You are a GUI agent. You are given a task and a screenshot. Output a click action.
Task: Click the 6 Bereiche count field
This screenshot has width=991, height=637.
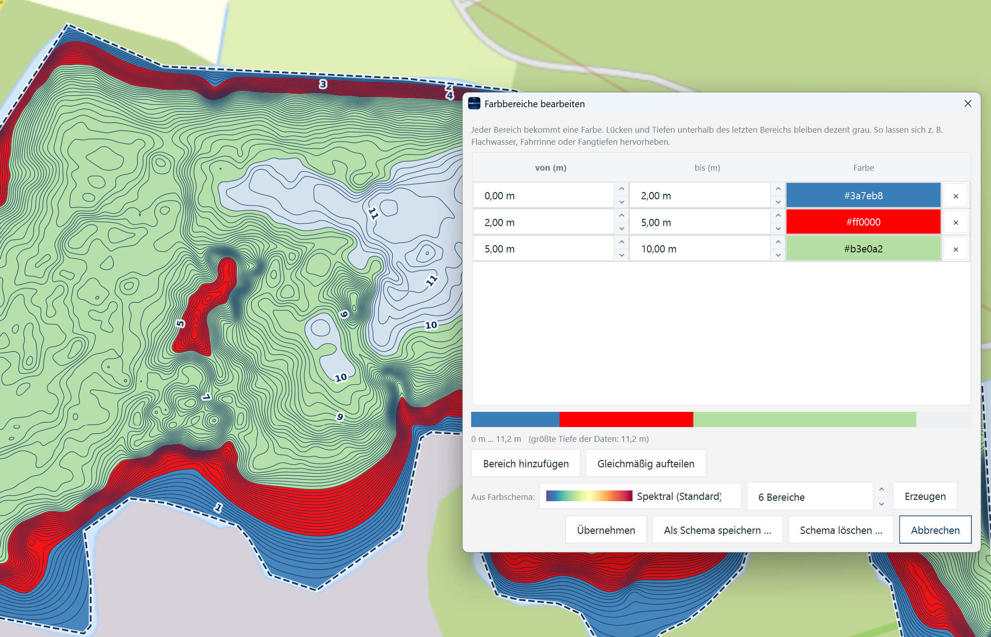(x=810, y=497)
